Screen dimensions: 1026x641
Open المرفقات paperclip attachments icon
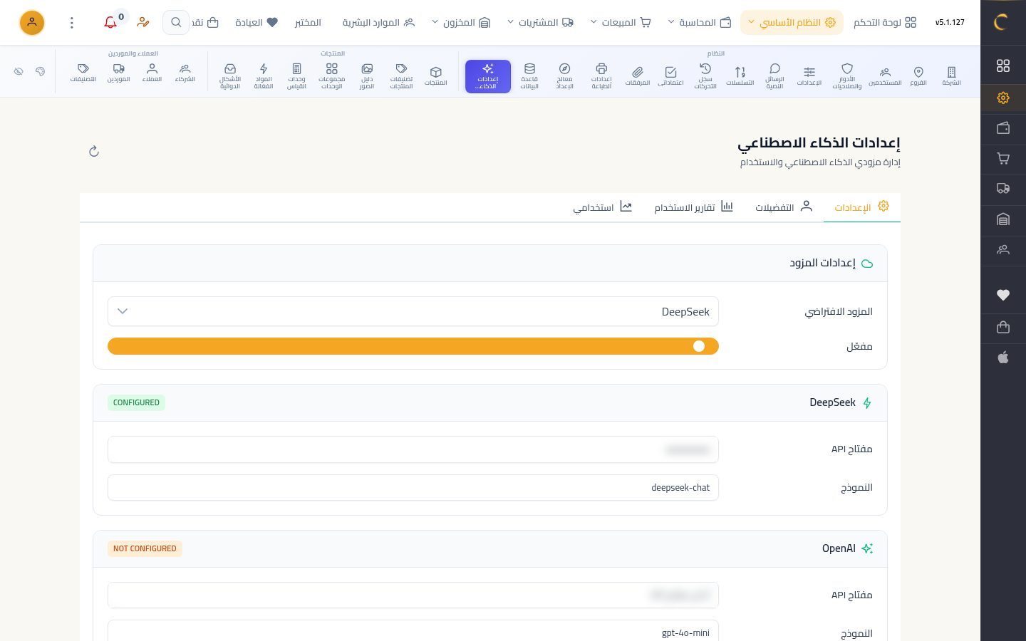click(638, 76)
